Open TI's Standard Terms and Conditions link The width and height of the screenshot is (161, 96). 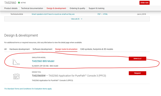coord(28,89)
